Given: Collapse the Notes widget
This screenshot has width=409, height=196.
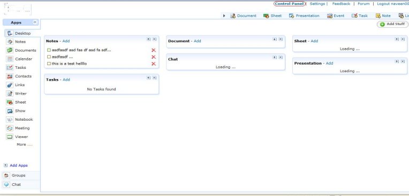Looking at the screenshot, I should [x=148, y=40].
